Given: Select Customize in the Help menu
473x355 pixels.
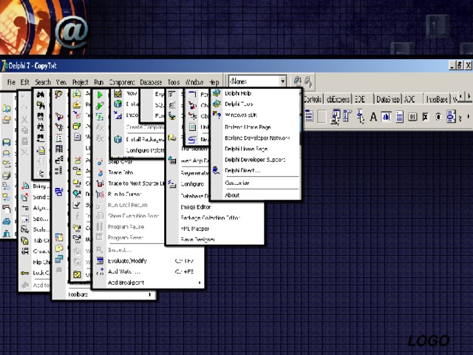Looking at the screenshot, I should tap(237, 183).
